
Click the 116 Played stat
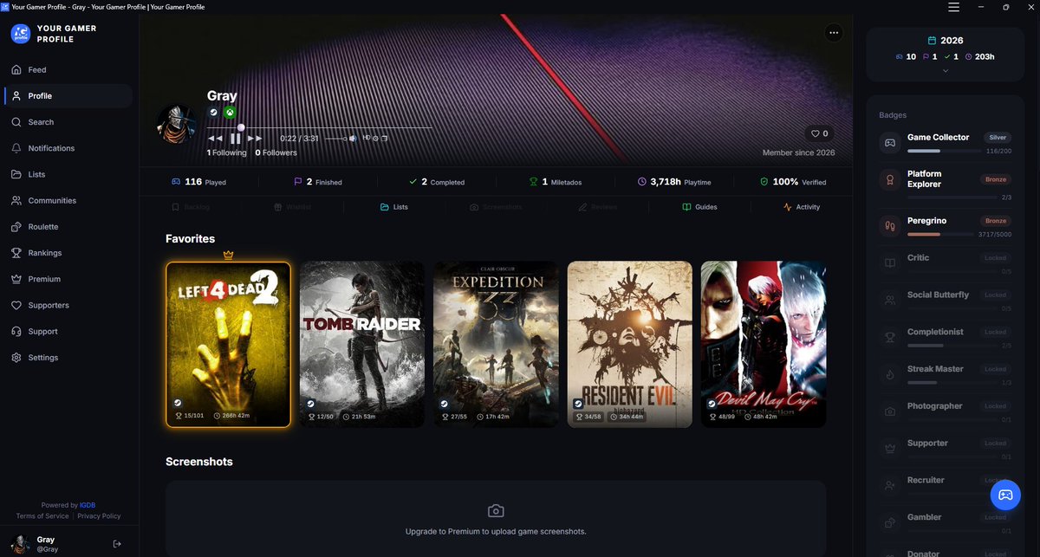coord(198,182)
